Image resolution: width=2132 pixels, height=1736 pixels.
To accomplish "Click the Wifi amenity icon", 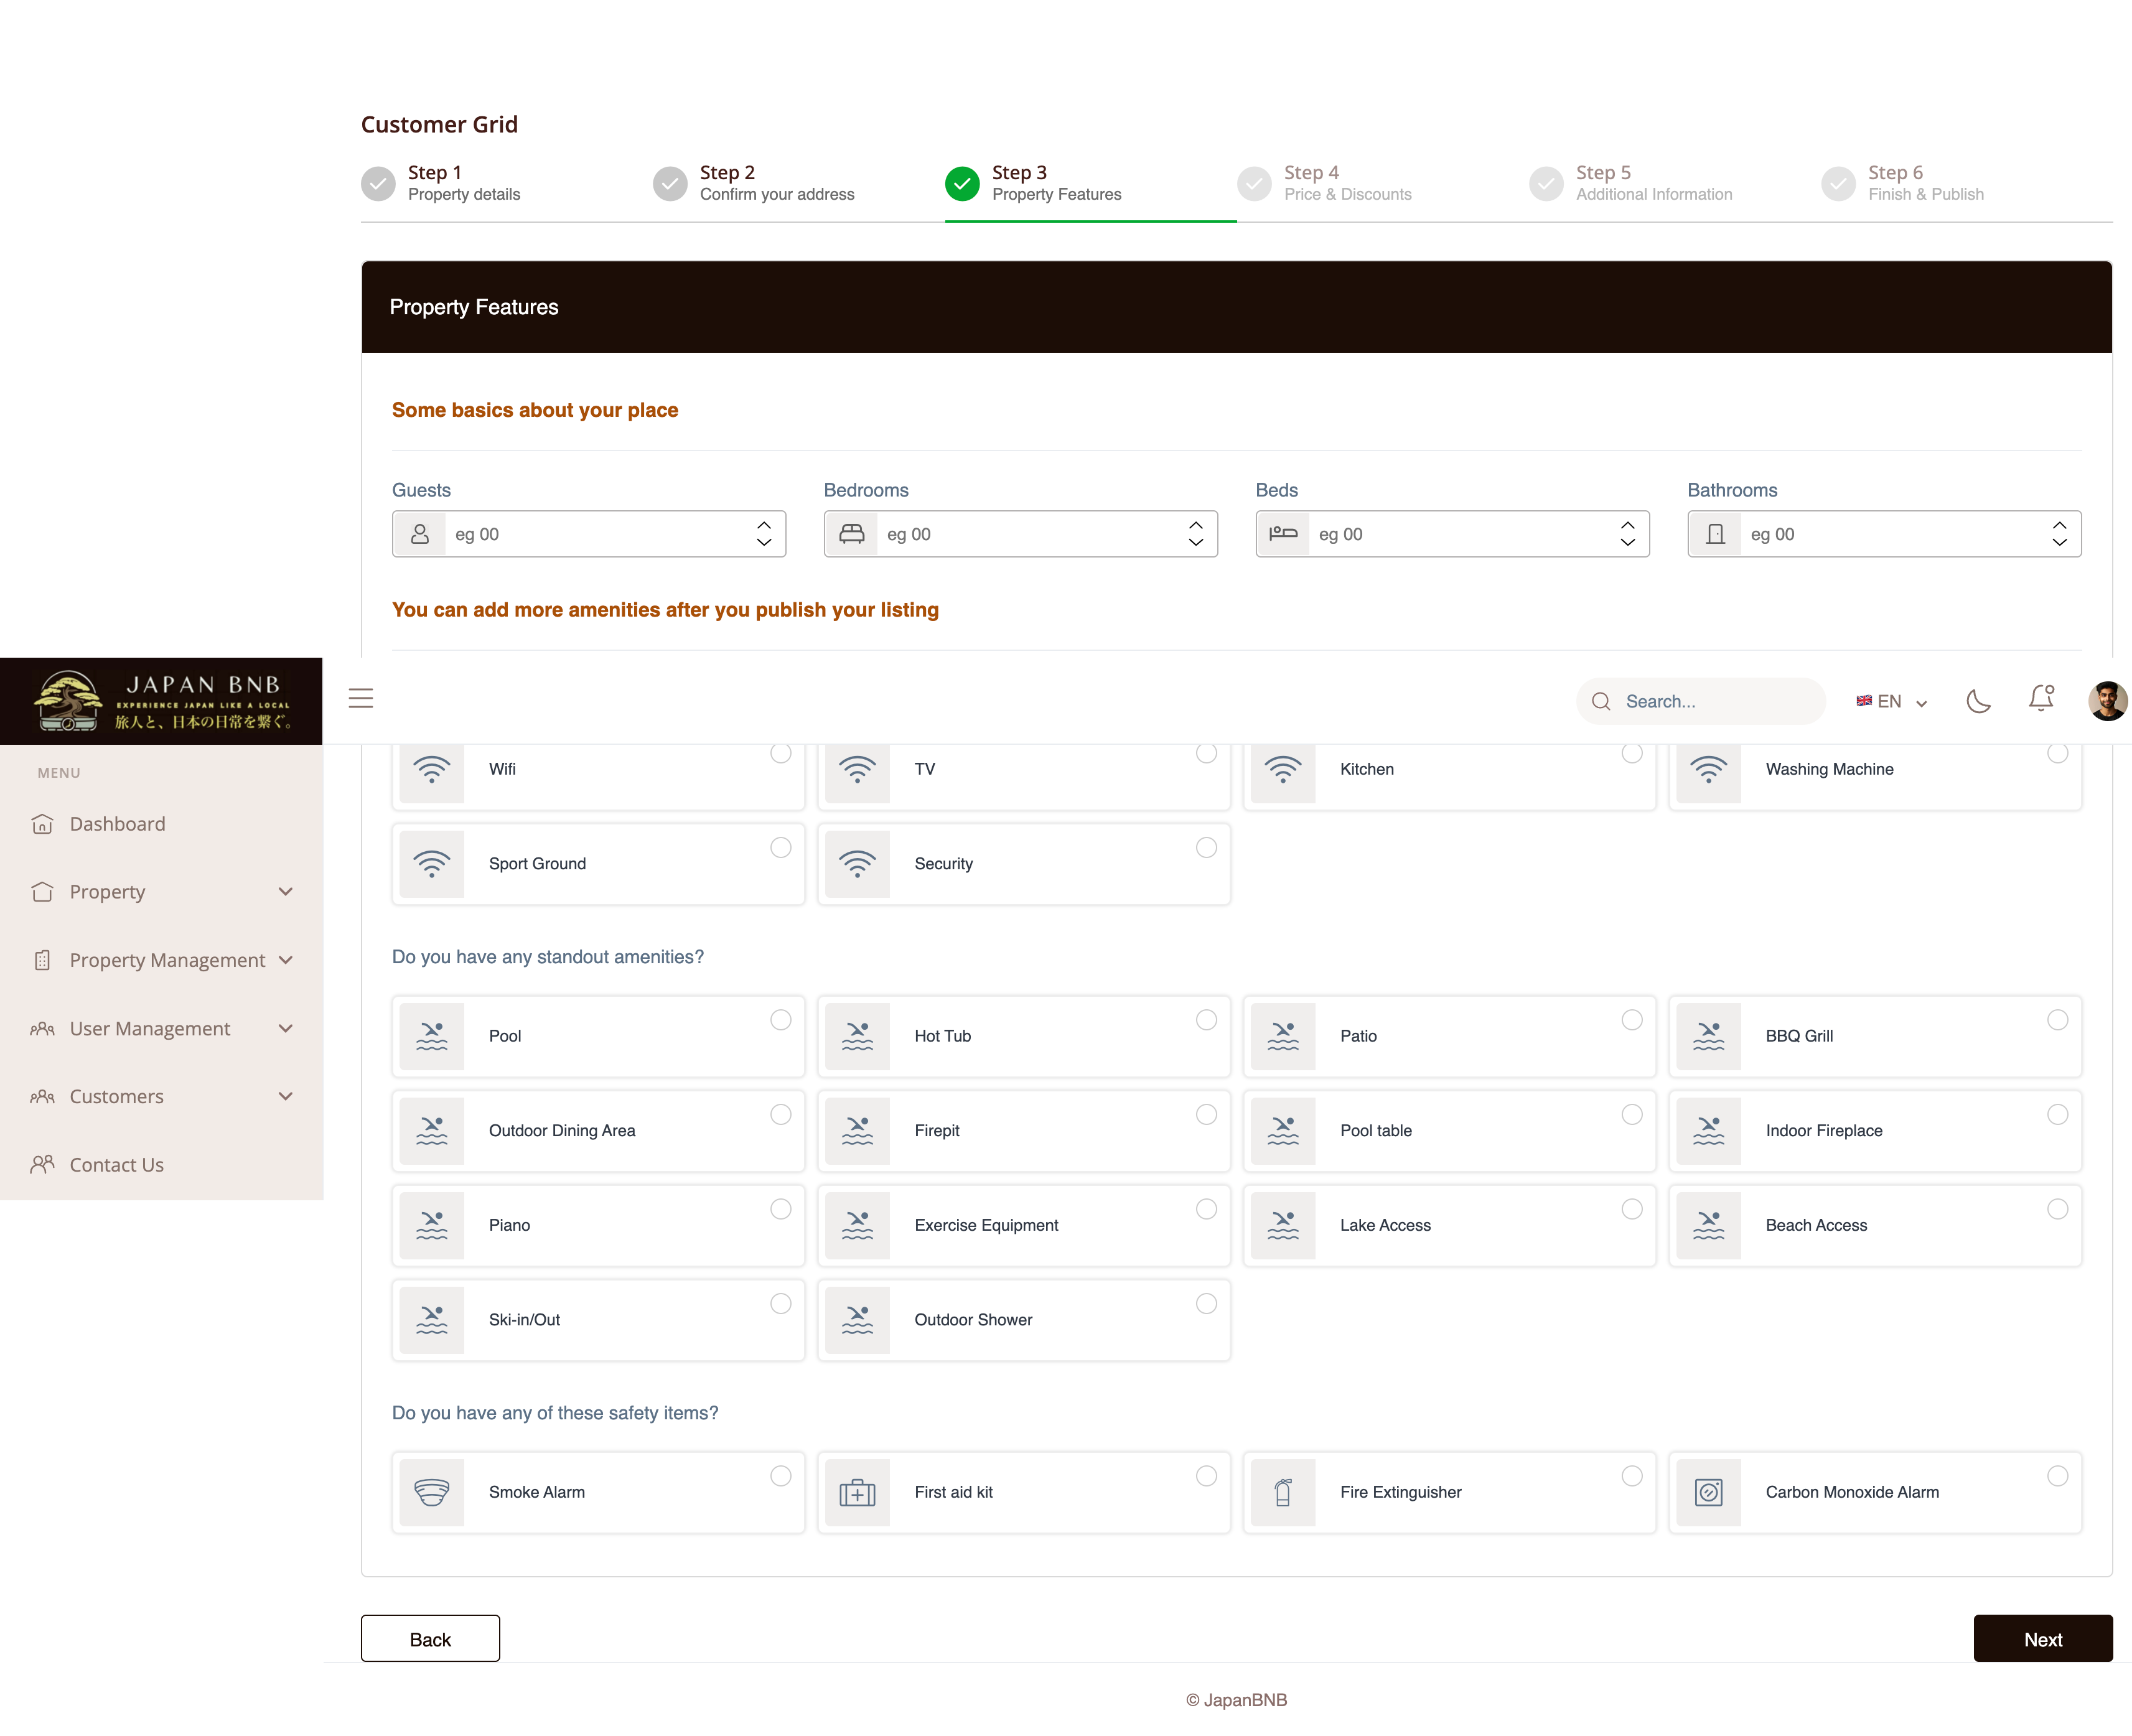I will point(432,769).
